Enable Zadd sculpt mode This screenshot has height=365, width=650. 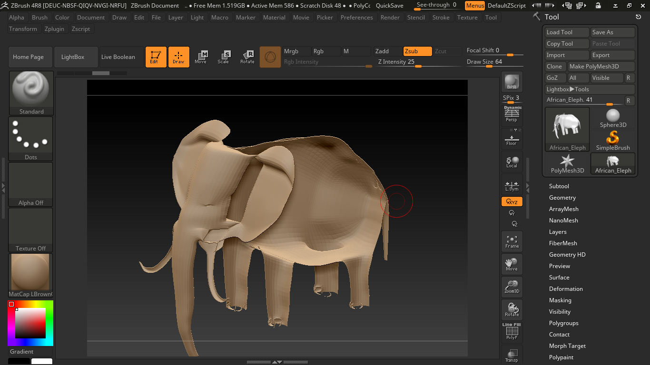coord(388,51)
